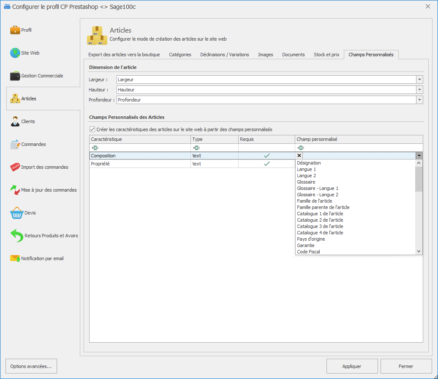Sort by the Requis column header
The width and height of the screenshot is (438, 379).
[x=267, y=139]
